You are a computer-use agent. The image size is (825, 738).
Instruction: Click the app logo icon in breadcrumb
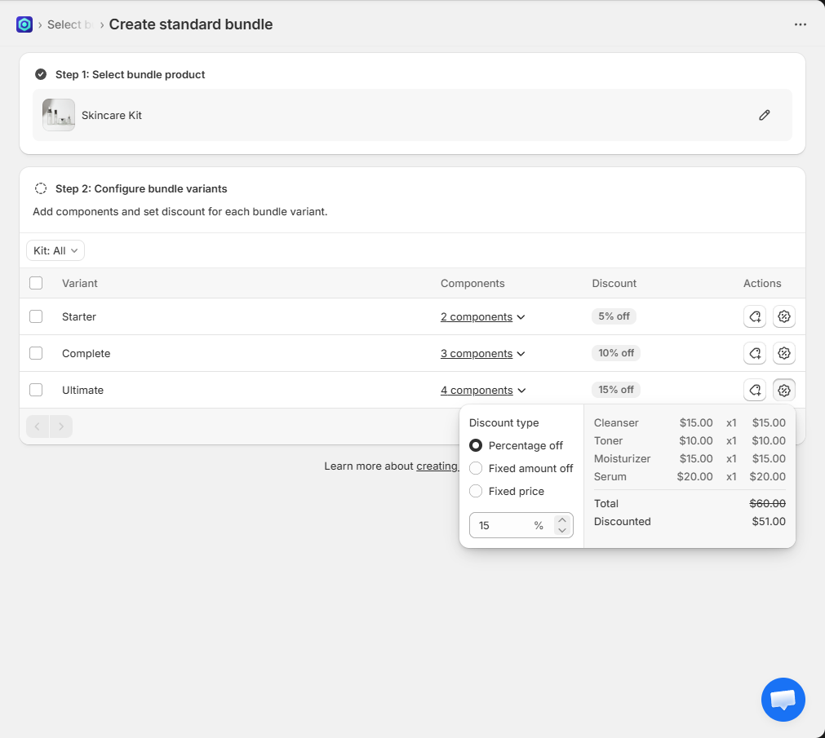point(24,24)
